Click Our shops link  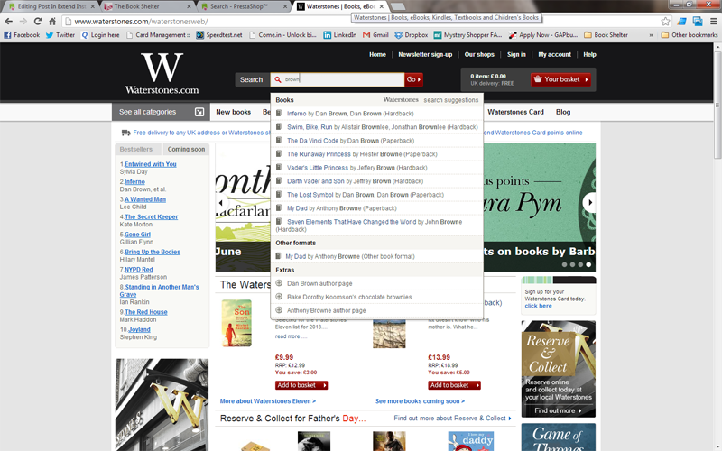(479, 54)
